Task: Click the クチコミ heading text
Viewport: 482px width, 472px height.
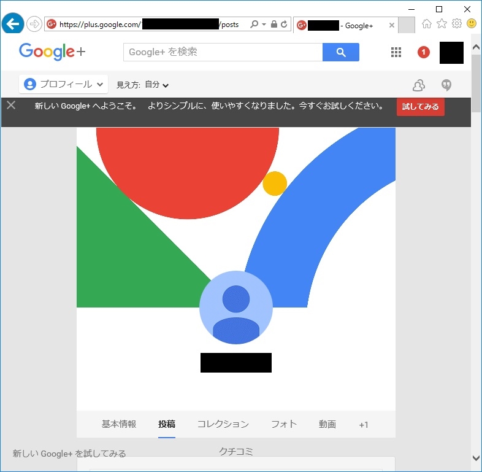Action: point(235,451)
